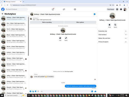Image resolution: width=129 pixels, height=97 pixels.
Task: Click the Find friends button
Action: point(111,9)
